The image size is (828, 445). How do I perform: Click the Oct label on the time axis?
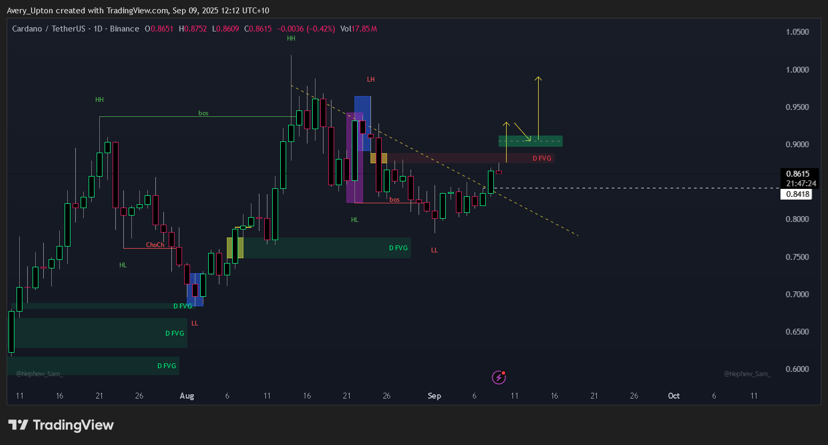[674, 396]
